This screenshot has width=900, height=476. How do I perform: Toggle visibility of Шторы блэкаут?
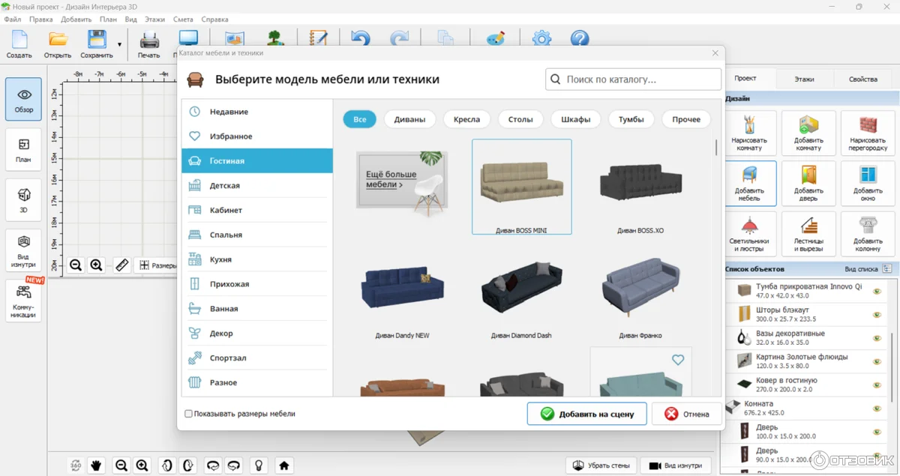[877, 315]
